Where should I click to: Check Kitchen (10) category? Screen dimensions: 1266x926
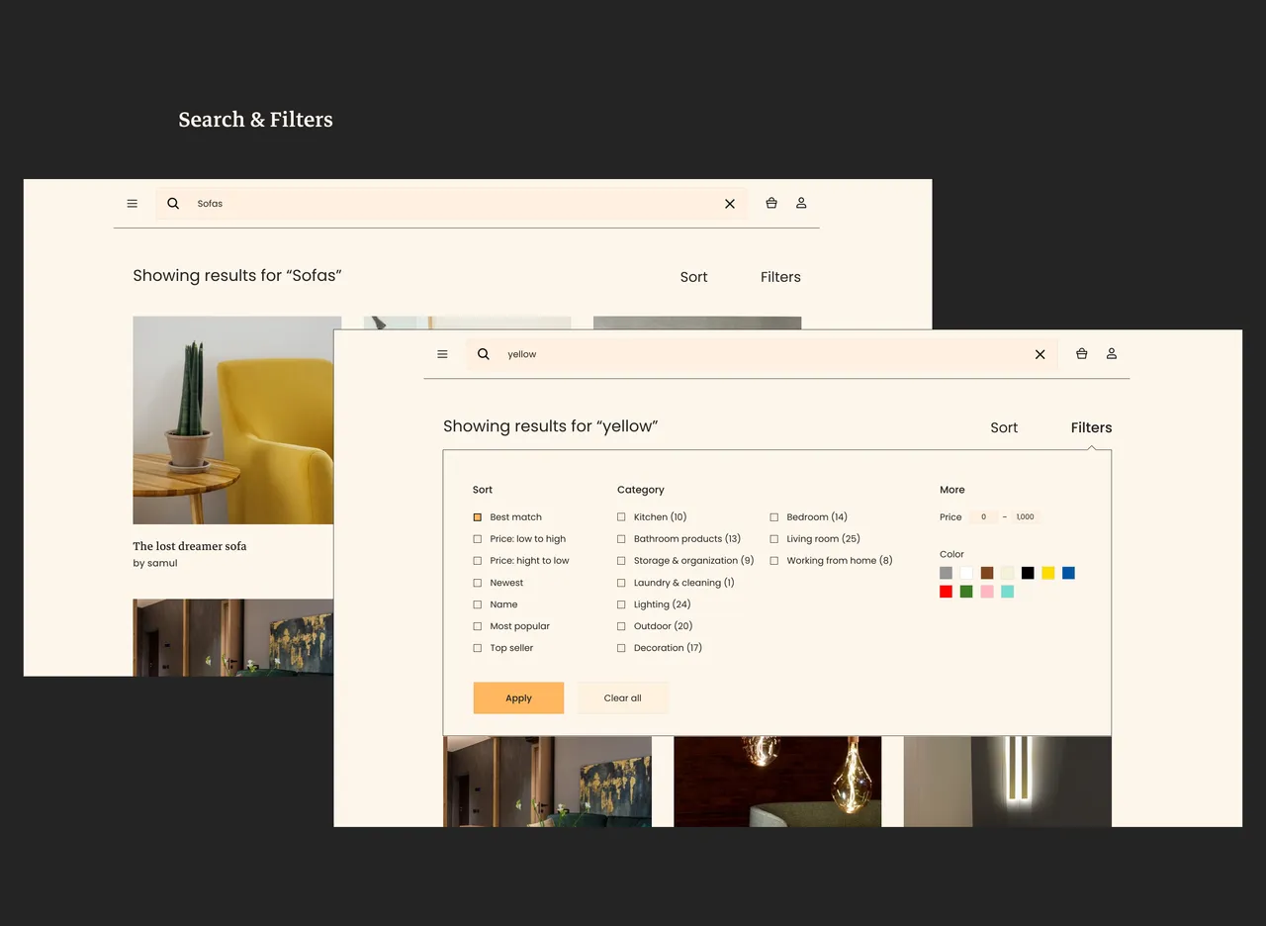pos(621,517)
